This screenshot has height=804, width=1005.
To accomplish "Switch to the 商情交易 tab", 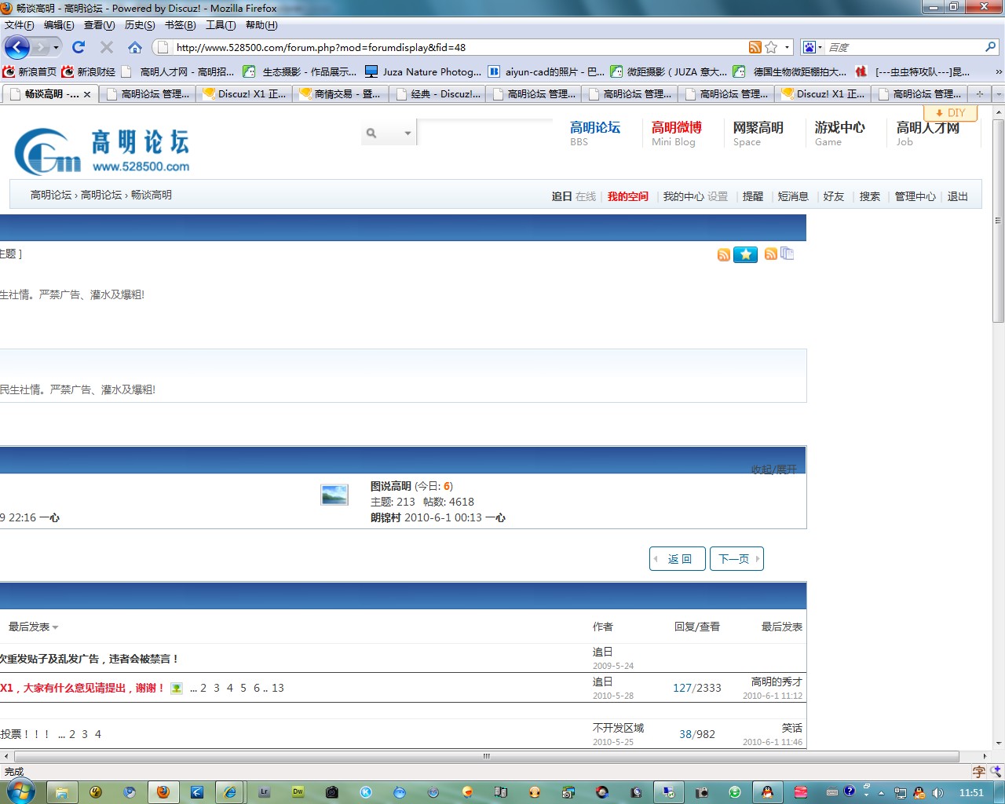I will pyautogui.click(x=342, y=94).
